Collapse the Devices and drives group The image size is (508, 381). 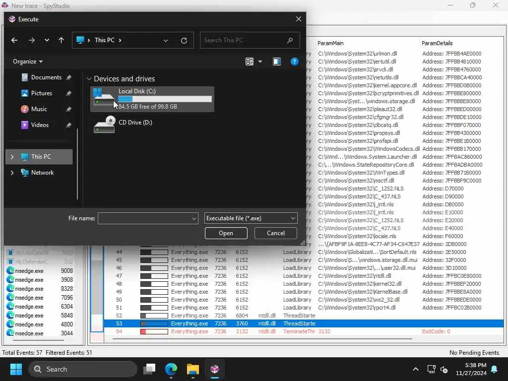click(x=89, y=79)
